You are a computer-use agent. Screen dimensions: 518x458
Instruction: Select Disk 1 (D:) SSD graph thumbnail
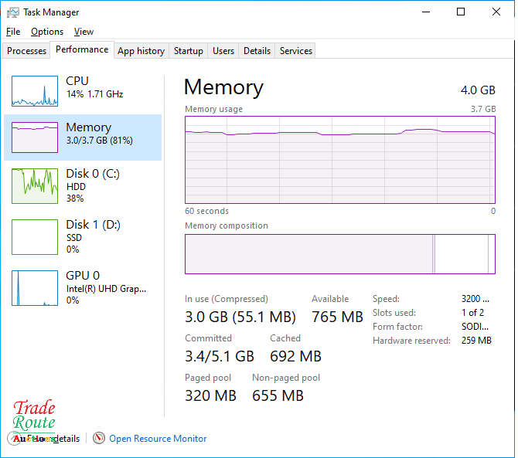pos(35,235)
